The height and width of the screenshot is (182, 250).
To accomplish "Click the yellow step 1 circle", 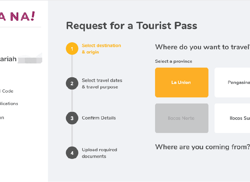I will coord(72,49).
